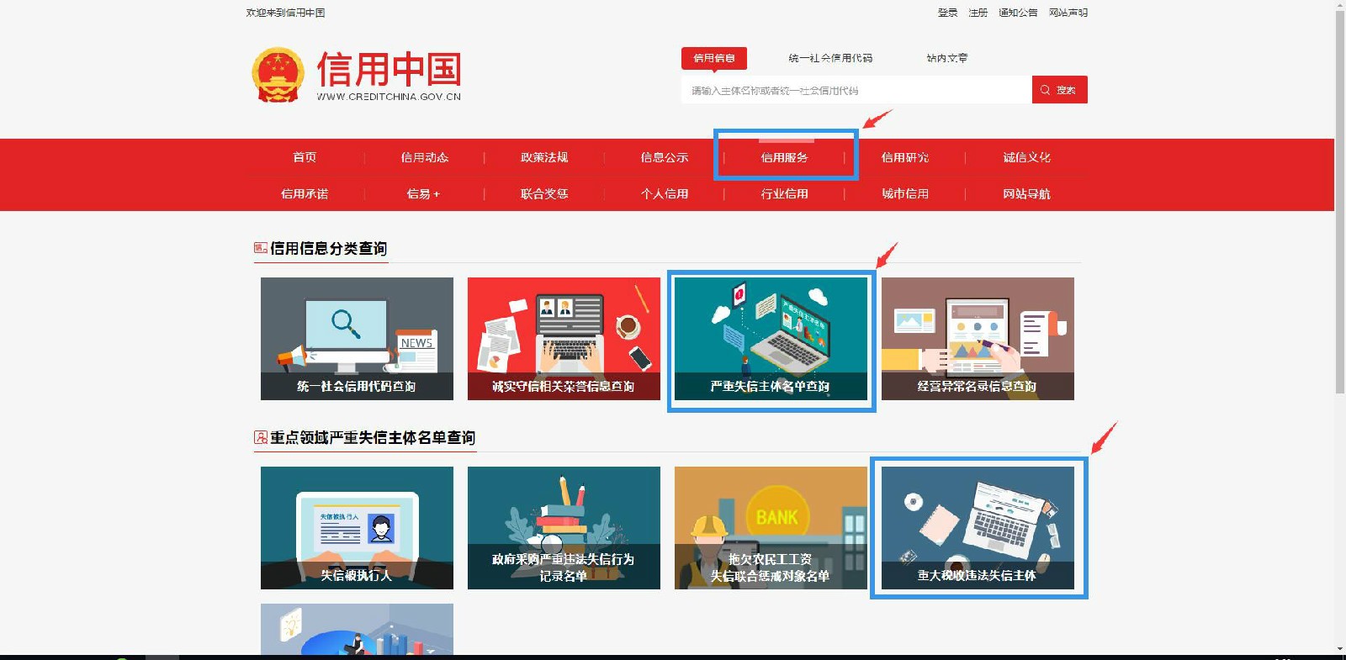Go to 首页 in navigation bar
Viewport: 1346px width, 660px height.
tap(305, 157)
